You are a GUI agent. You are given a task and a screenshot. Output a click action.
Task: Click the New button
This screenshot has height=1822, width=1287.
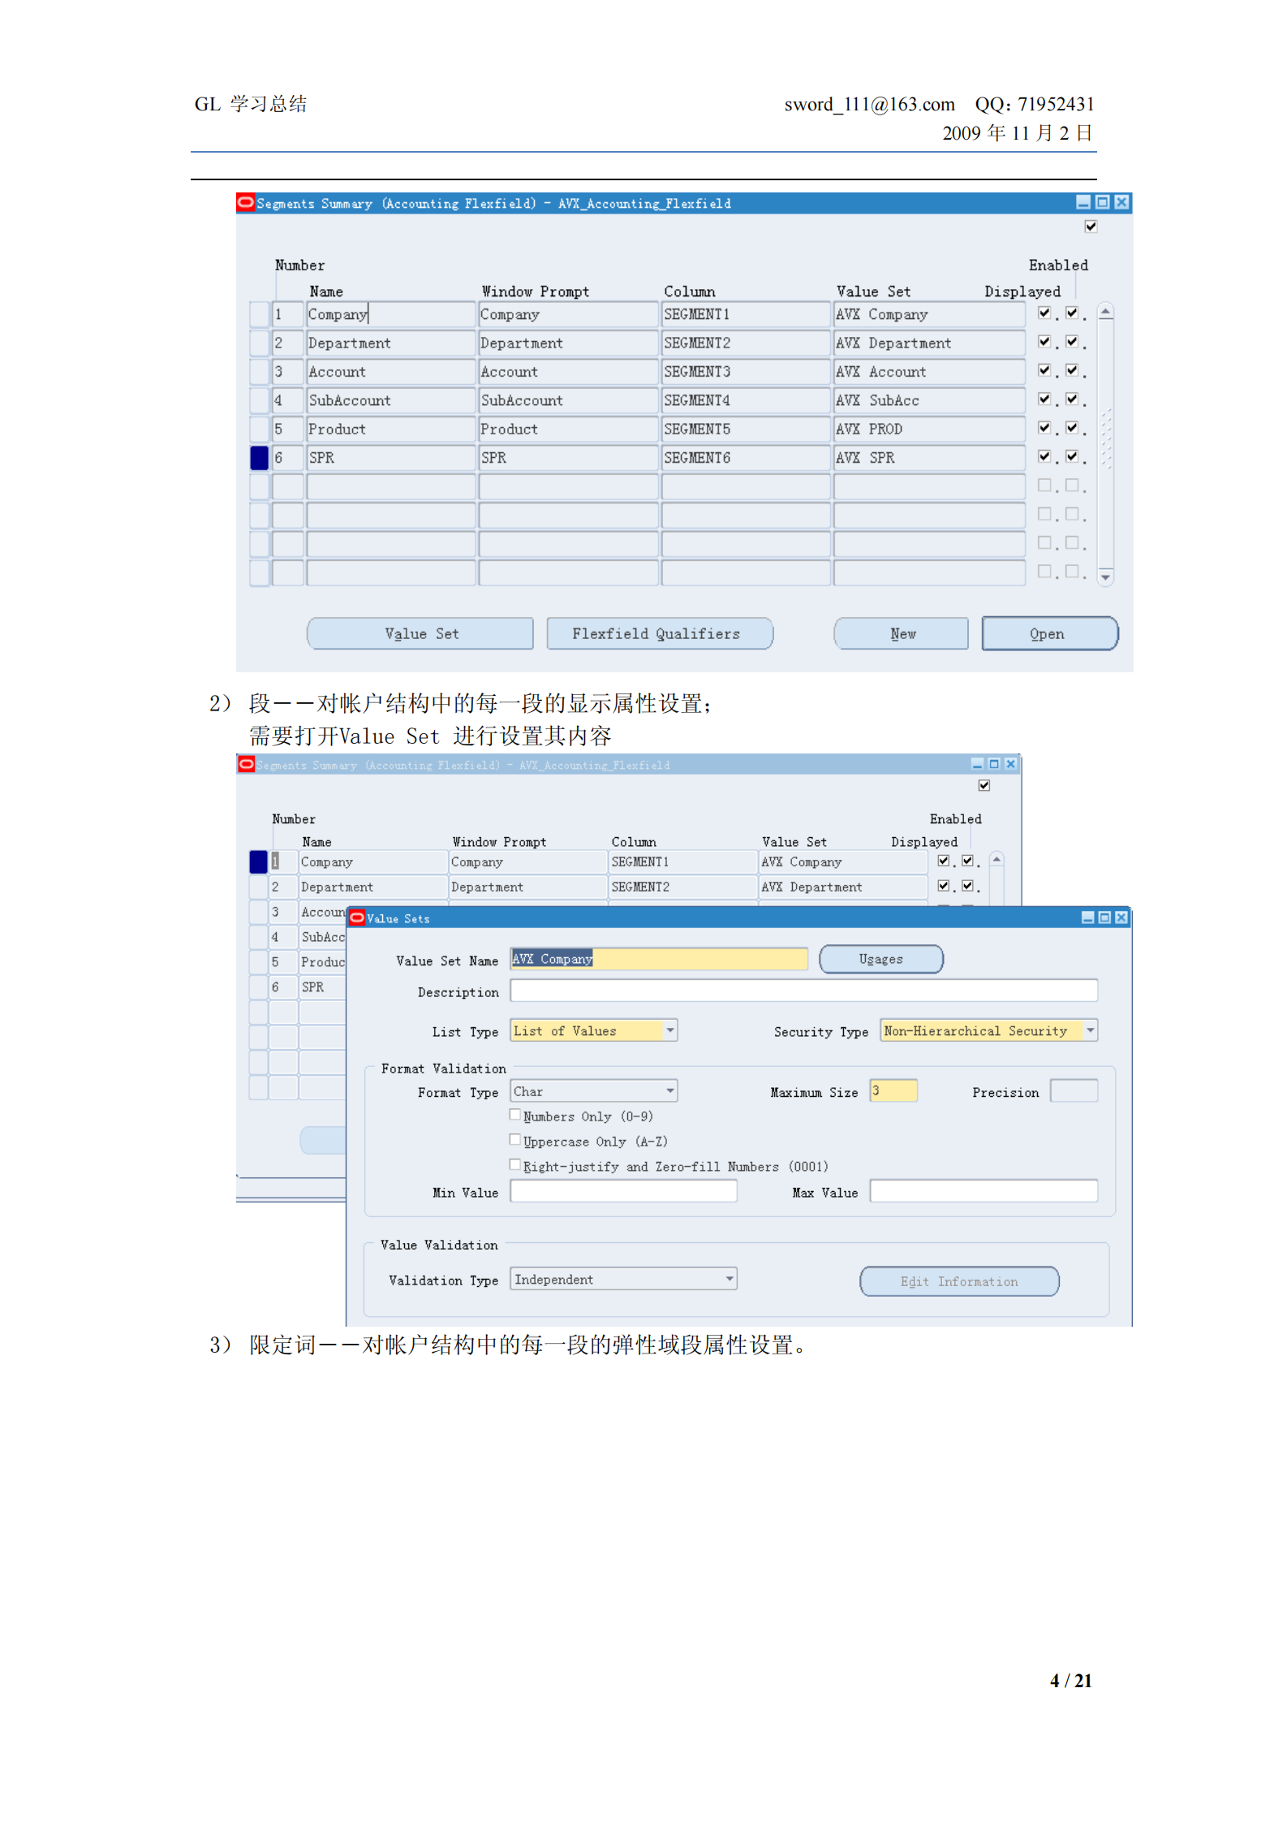[x=901, y=633]
